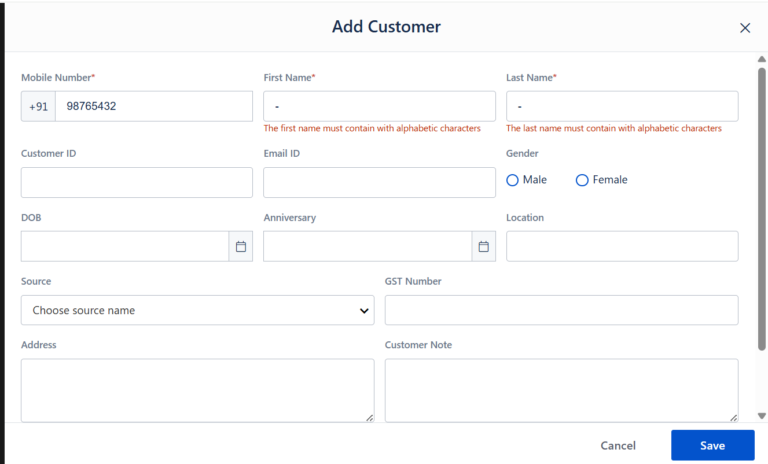
Task: Click the scrollbar down arrow
Action: [762, 415]
